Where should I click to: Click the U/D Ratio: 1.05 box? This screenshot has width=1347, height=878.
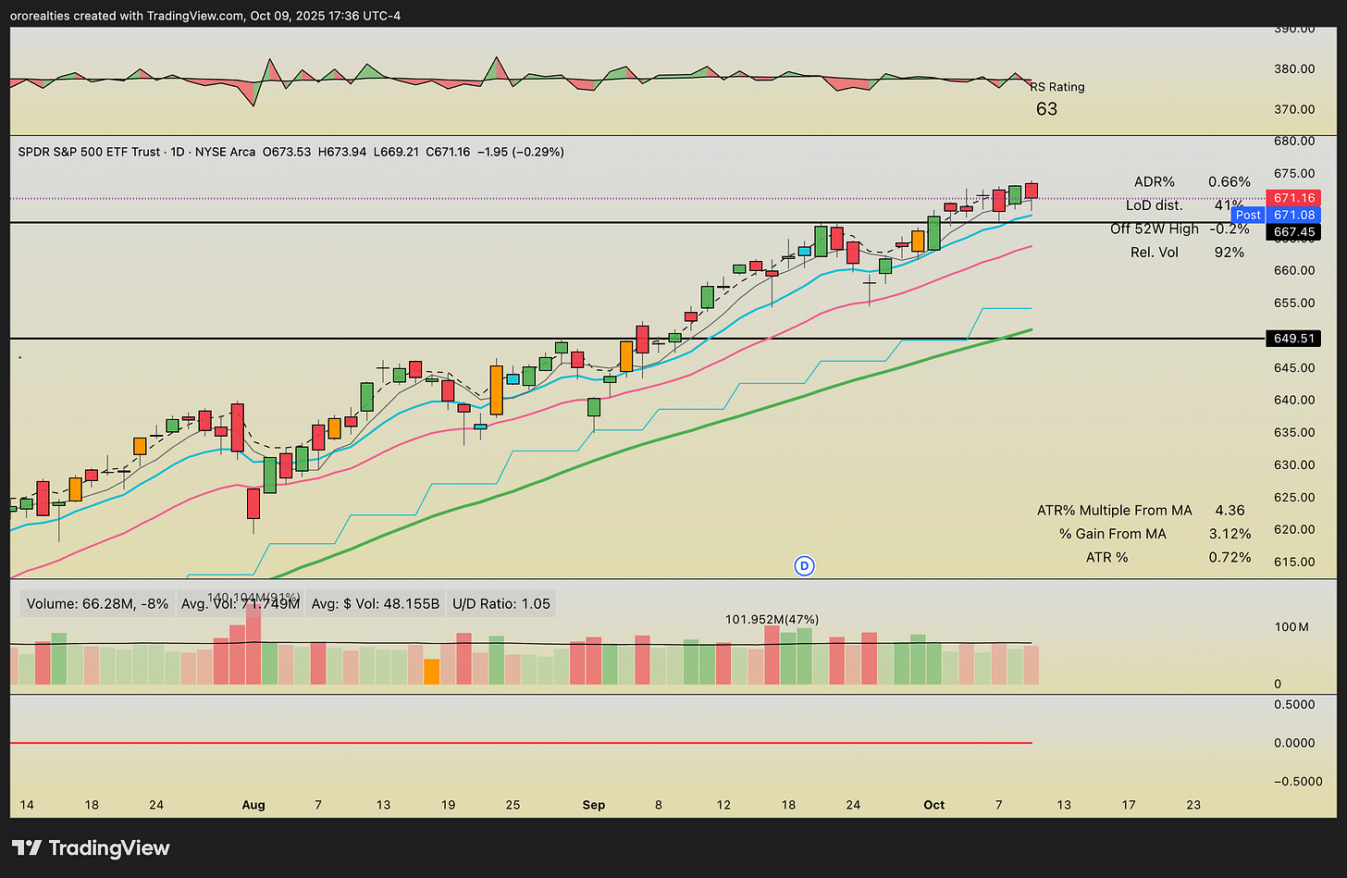coord(500,603)
